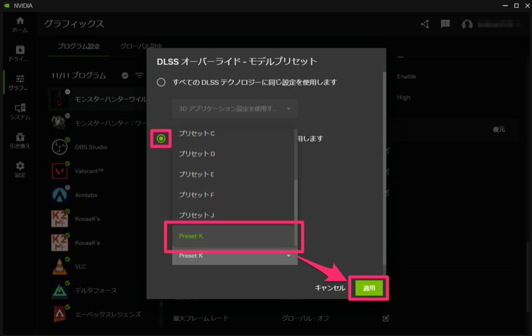Viewport: 532px width, 336px height.
Task: Open the Preset K combo box arrow
Action: [289, 256]
